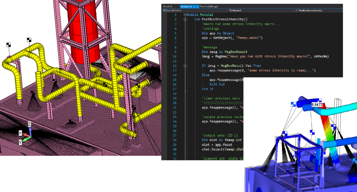Image resolution: width=357 pixels, height=192 pixels.
Task: Click "End If" on line 17
Action: (x=207, y=89)
